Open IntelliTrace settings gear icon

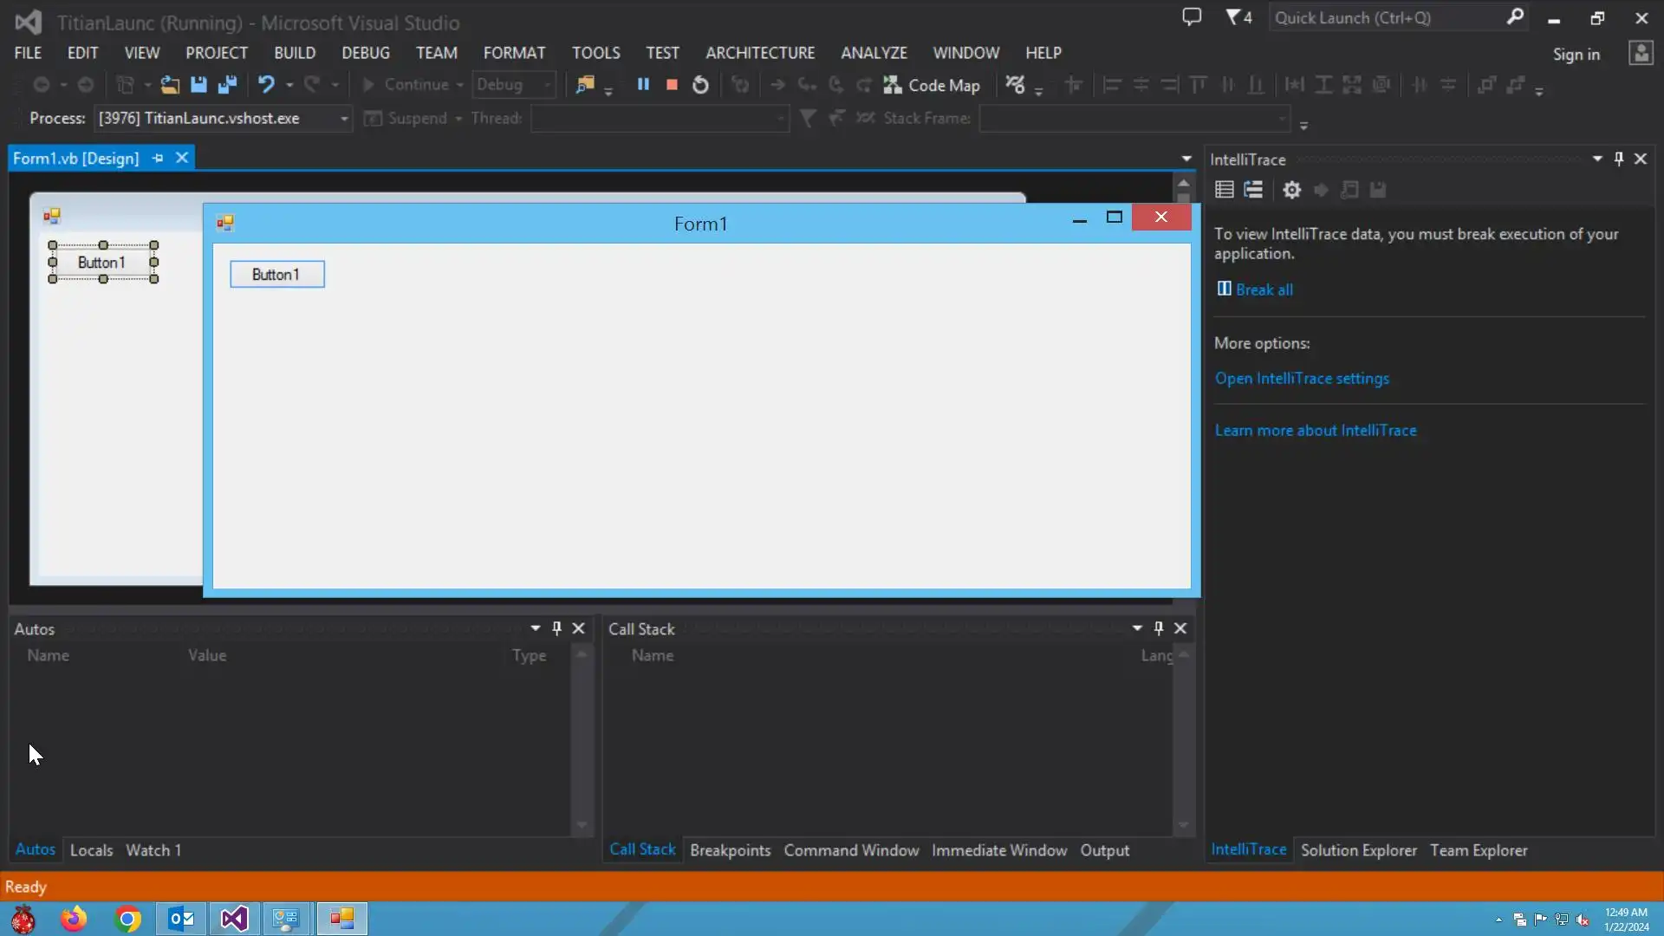click(x=1291, y=190)
